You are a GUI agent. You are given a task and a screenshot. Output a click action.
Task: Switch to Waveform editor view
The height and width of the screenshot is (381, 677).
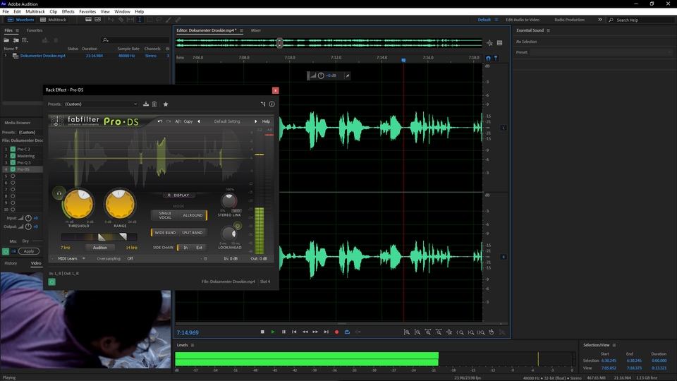(x=20, y=20)
